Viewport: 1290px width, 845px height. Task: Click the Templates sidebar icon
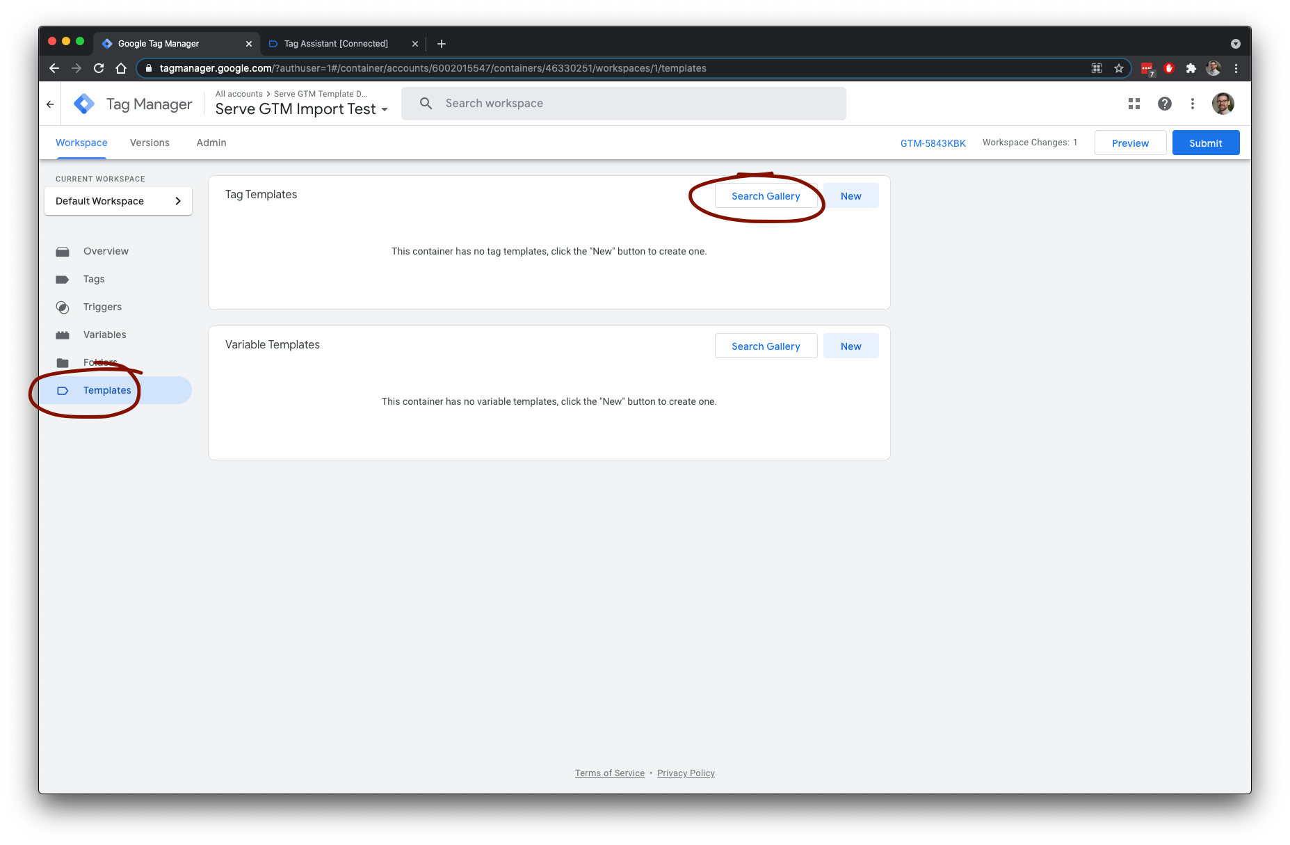[63, 390]
